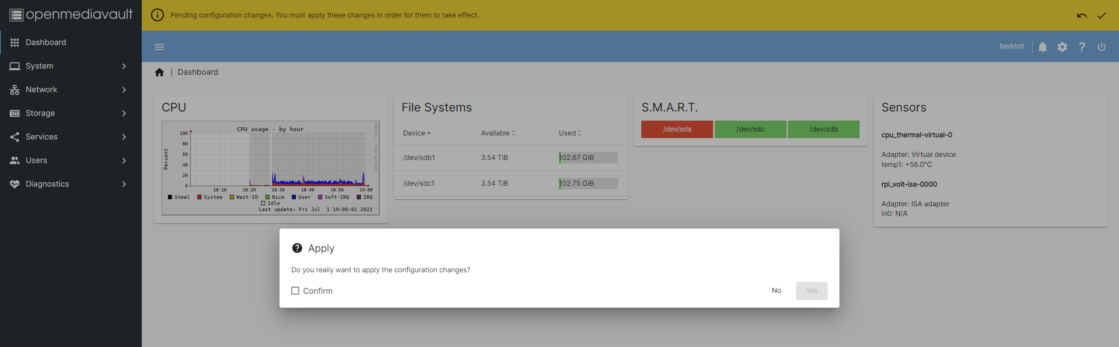Click the Storage drive icon
Image resolution: width=1119 pixels, height=347 pixels.
click(15, 113)
